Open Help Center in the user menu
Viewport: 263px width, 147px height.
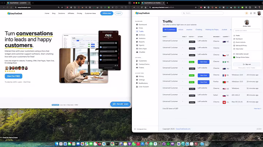[238, 49]
